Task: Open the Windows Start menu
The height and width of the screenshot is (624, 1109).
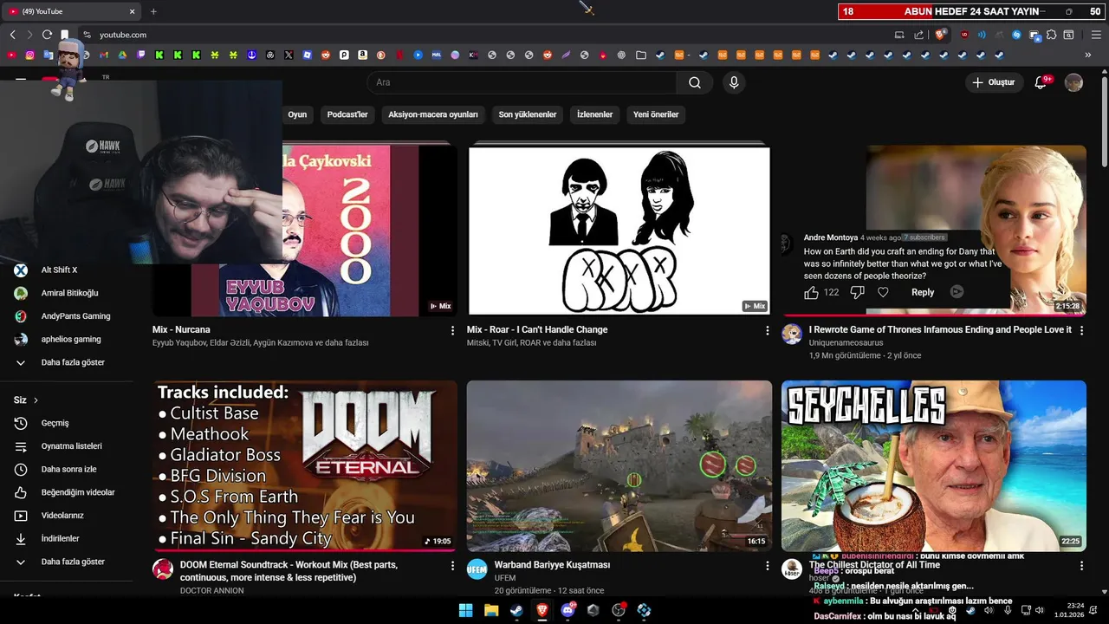Action: coord(465,610)
